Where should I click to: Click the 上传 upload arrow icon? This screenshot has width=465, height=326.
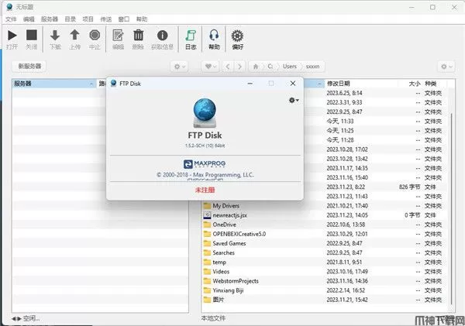click(75, 35)
